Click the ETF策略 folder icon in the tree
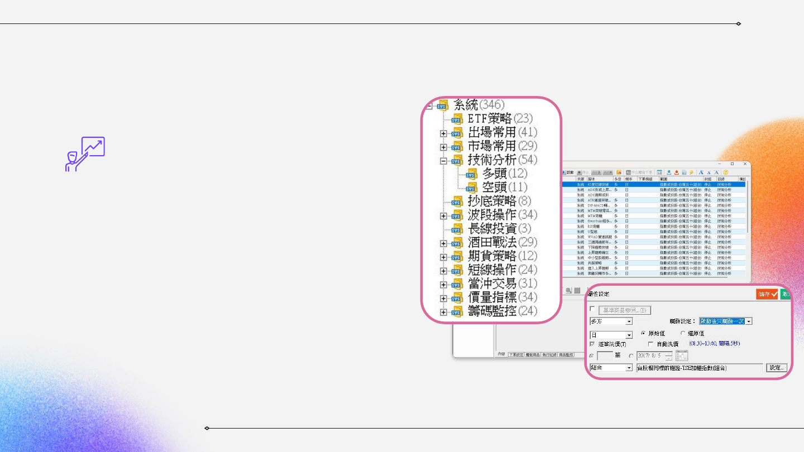 pos(457,119)
